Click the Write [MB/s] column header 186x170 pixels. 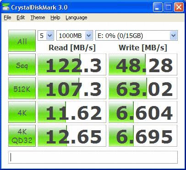143,48
